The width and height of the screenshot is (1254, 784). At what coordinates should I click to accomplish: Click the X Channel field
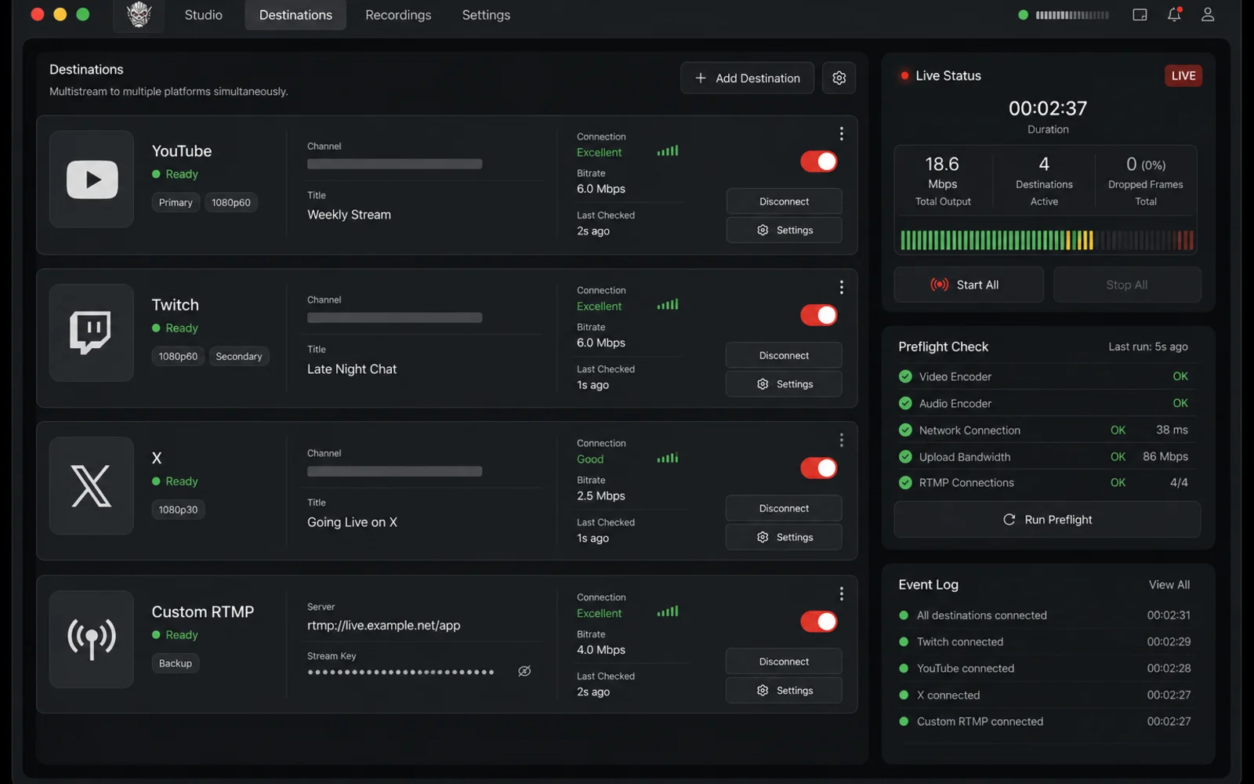[395, 471]
